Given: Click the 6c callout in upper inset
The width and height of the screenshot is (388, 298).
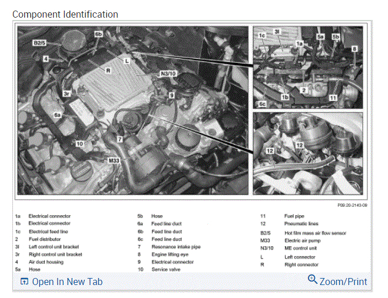Looking at the screenshot, I should point(262,104).
